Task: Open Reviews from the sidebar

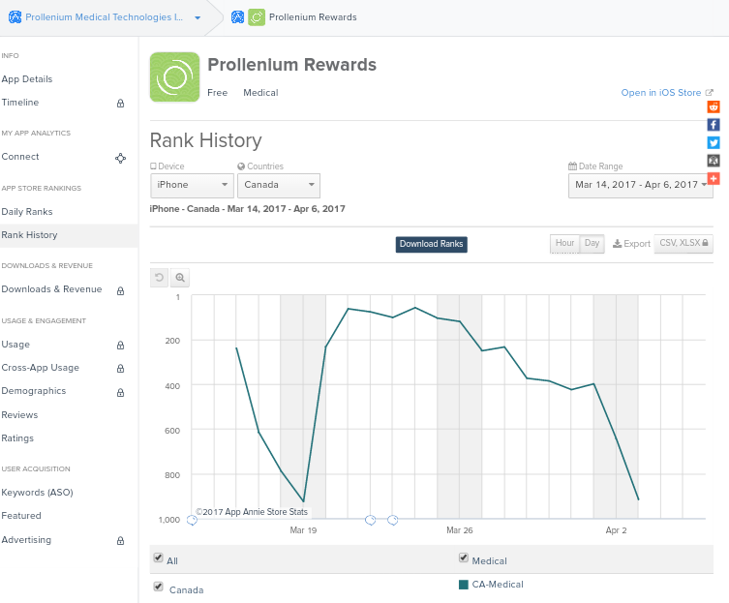Action: coord(19,414)
